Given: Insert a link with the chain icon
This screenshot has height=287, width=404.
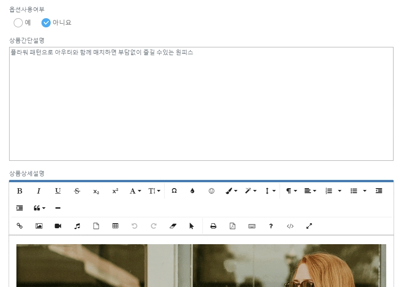Looking at the screenshot, I should coord(20,226).
